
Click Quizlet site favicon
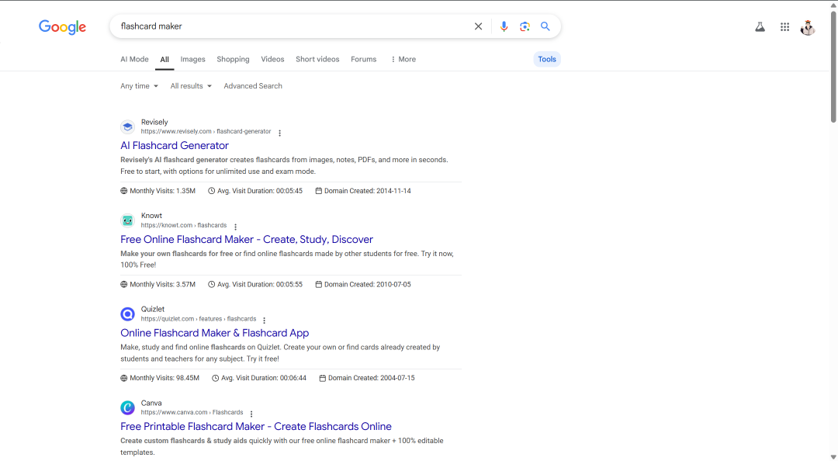127,314
